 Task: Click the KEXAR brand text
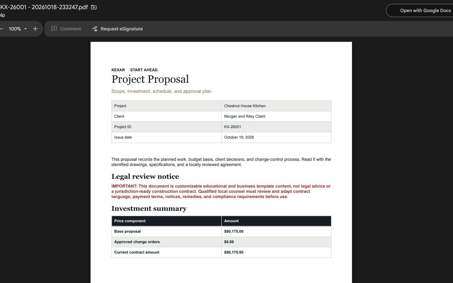coord(118,70)
